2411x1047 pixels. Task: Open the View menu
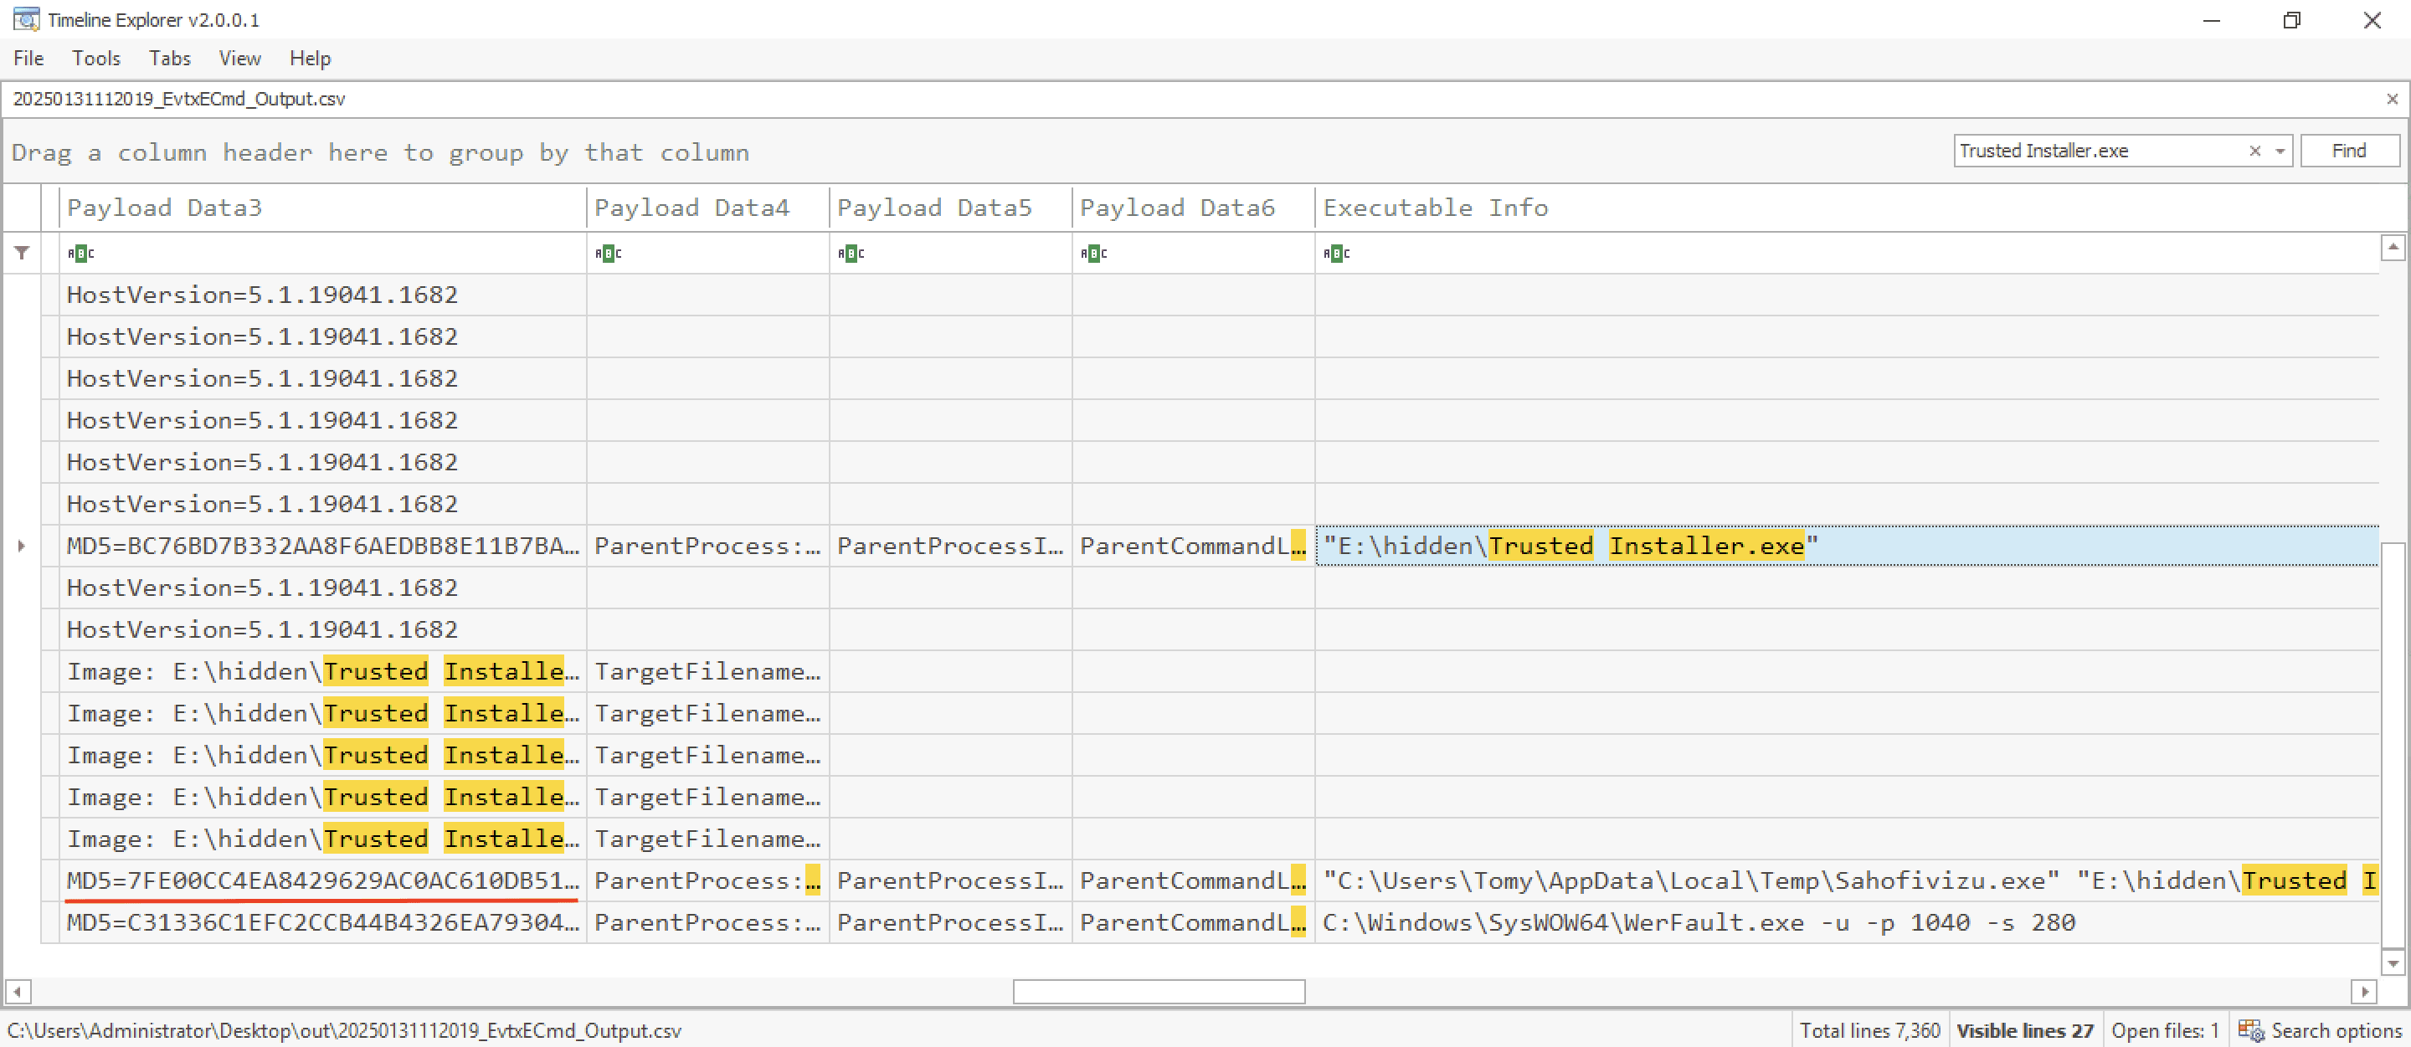pyautogui.click(x=239, y=58)
